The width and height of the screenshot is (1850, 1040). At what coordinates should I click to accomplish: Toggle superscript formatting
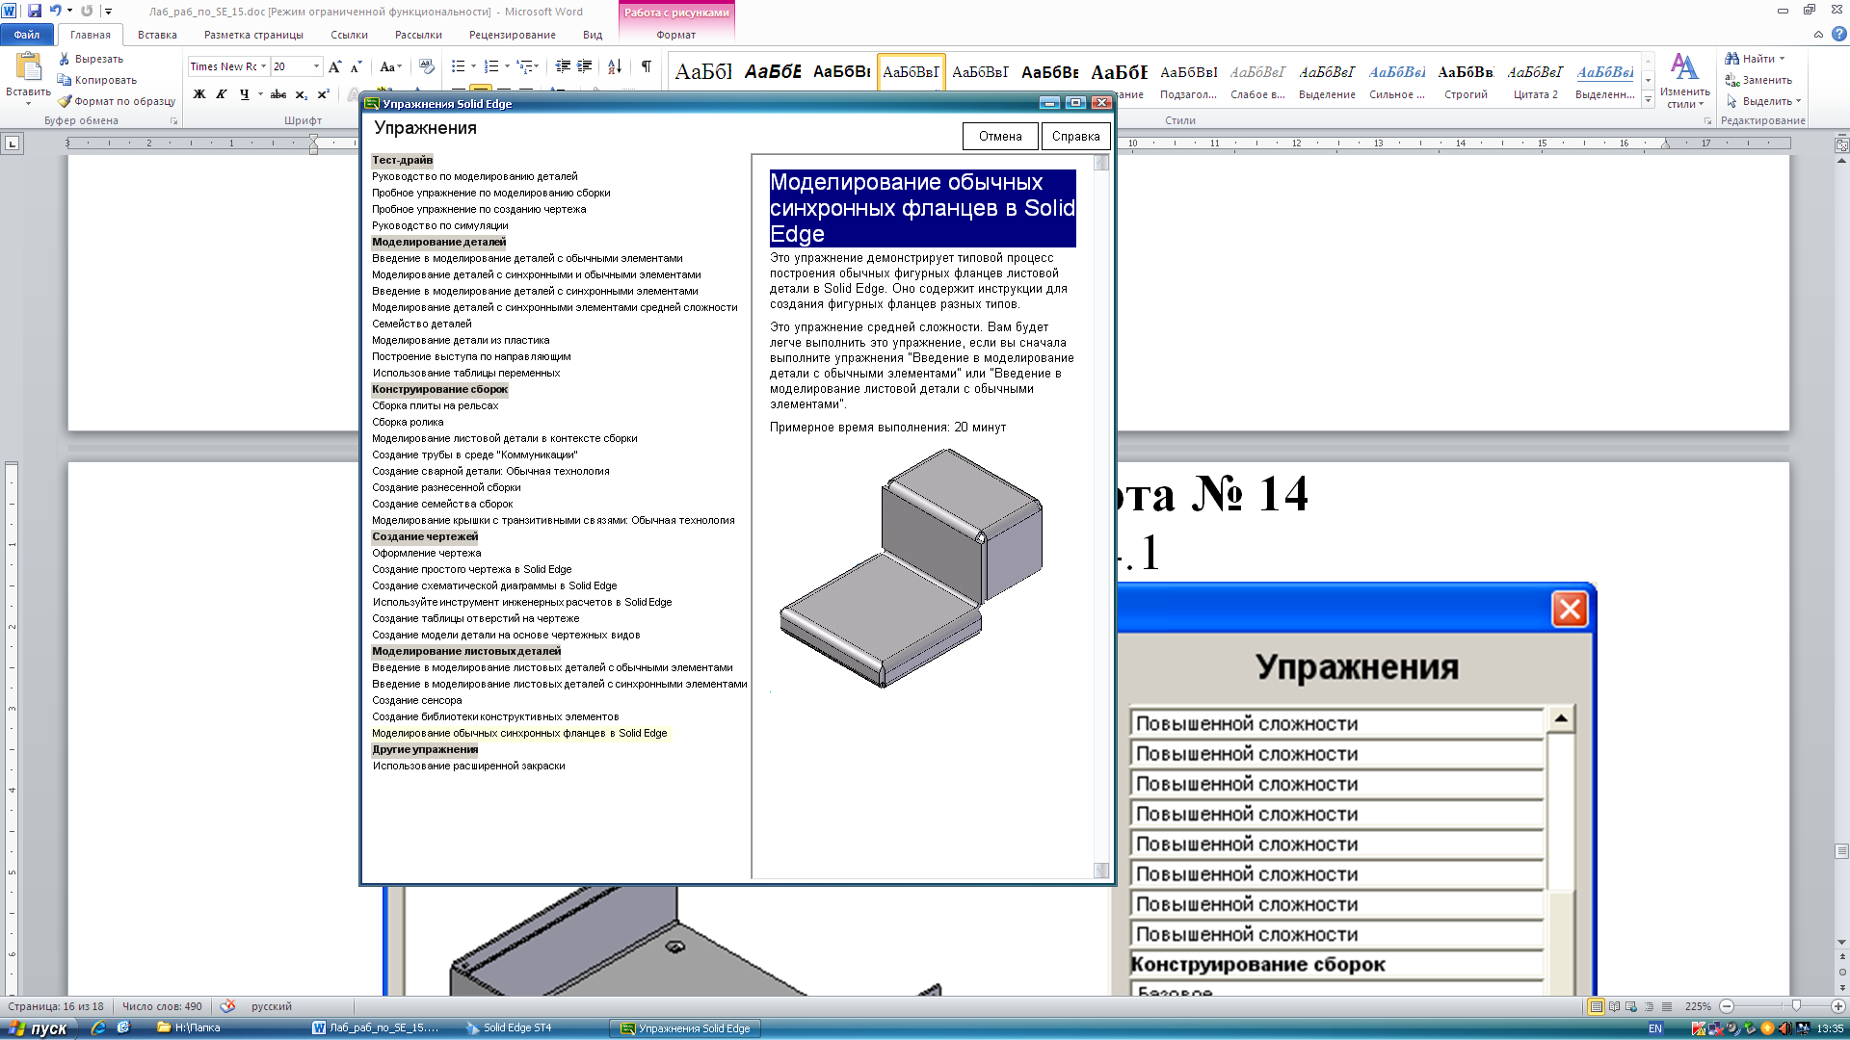pyautogui.click(x=324, y=94)
